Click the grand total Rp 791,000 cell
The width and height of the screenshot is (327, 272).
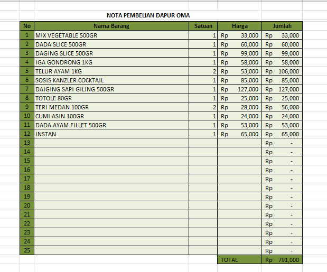[282, 260]
